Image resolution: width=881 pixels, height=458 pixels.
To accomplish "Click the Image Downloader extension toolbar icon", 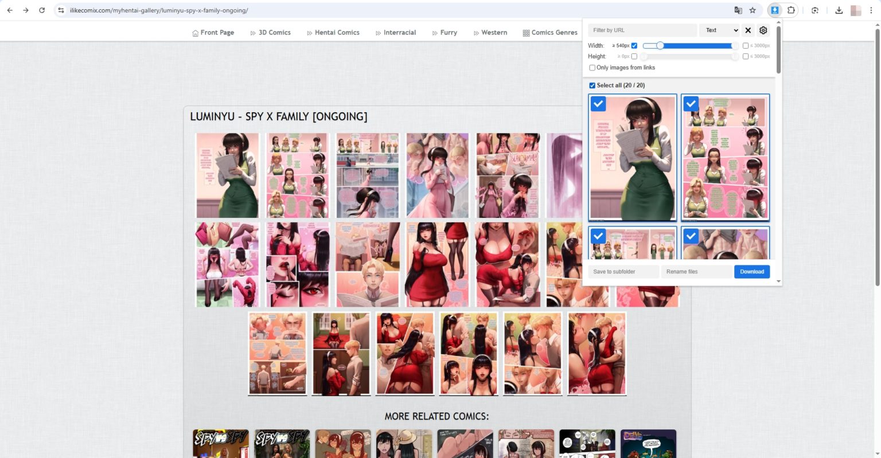I will coord(775,10).
